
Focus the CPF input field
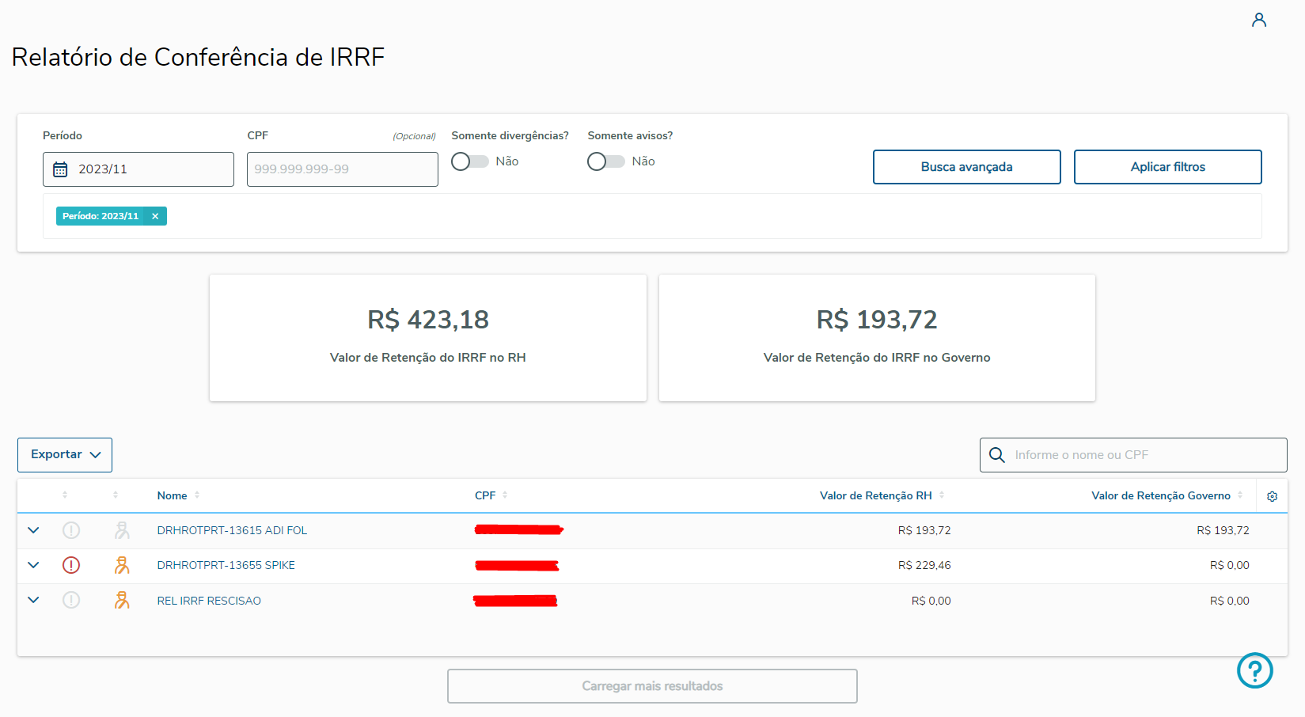click(342, 169)
